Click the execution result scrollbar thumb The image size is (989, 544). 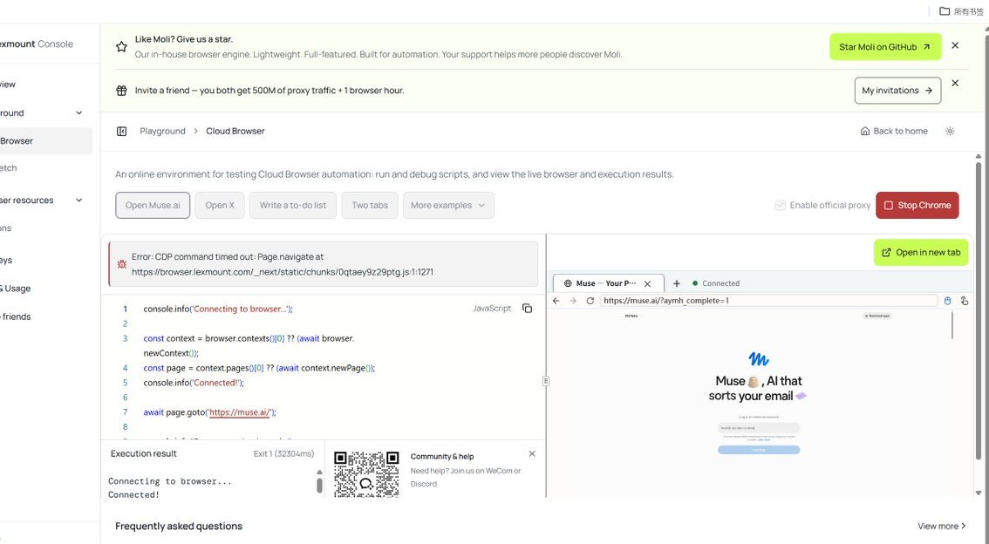point(319,485)
